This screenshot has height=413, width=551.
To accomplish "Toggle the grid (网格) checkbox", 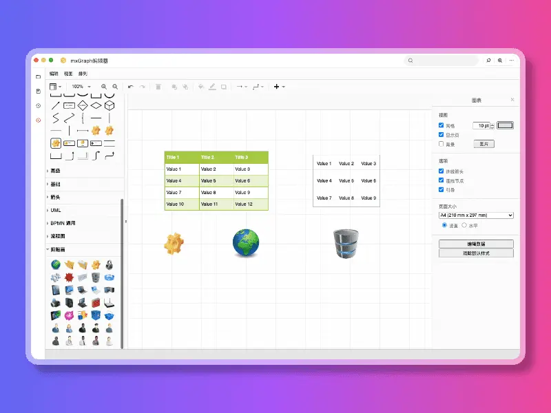I will point(441,125).
